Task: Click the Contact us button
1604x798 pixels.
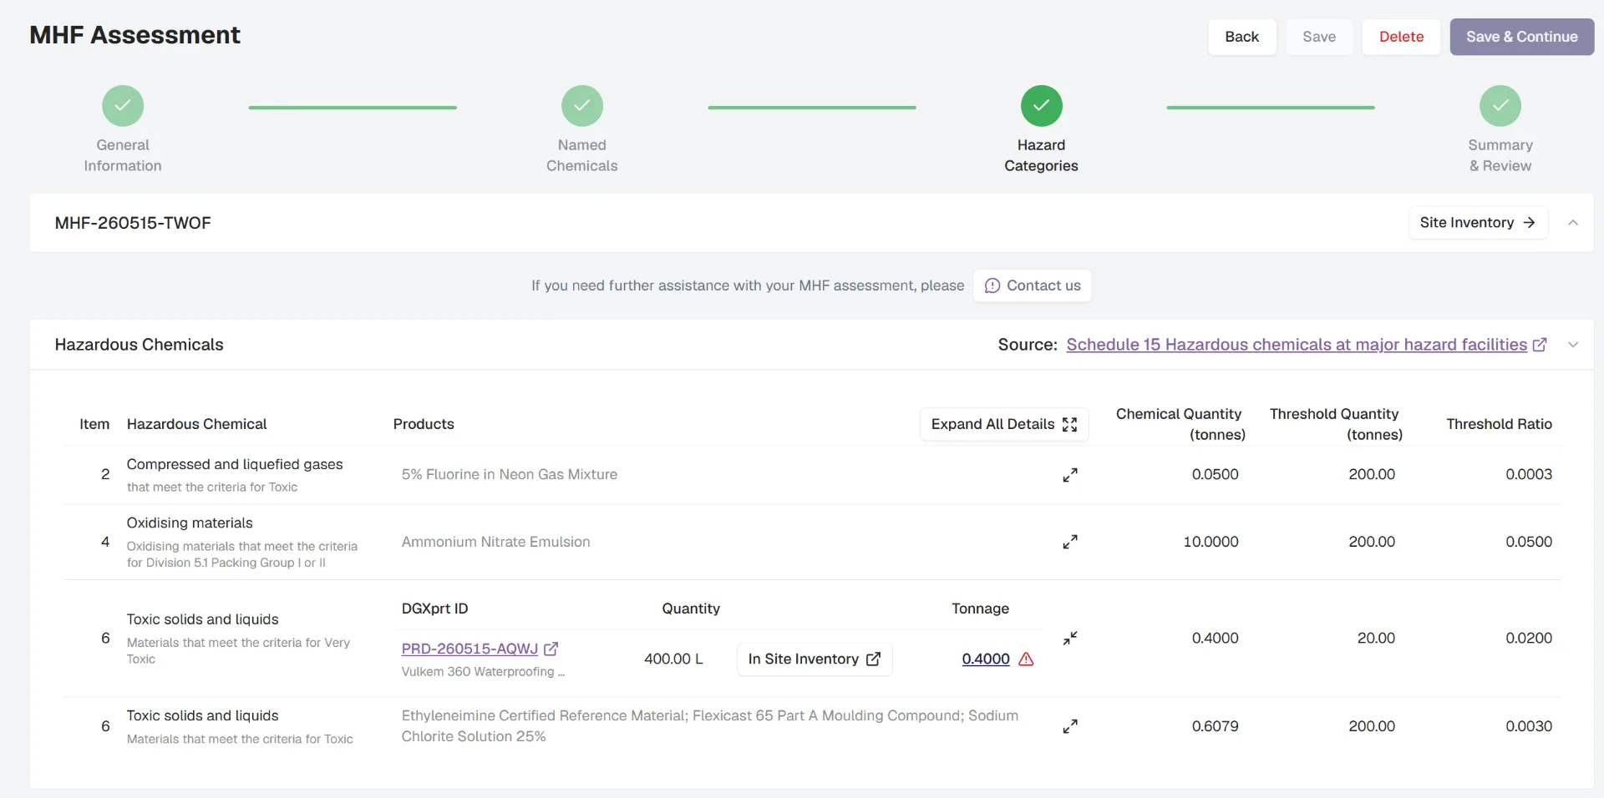Action: click(x=1033, y=285)
